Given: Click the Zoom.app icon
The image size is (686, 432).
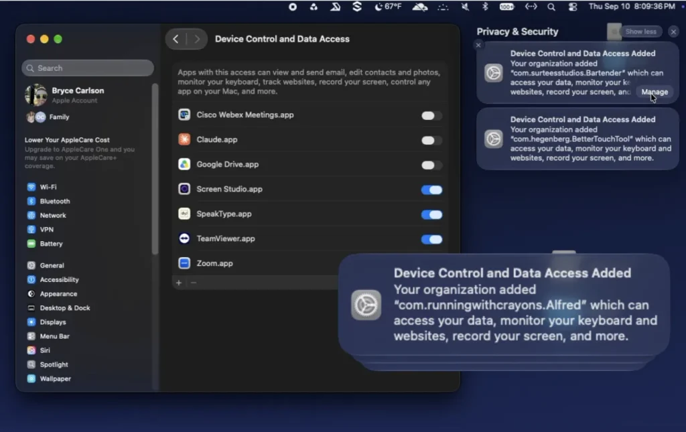Looking at the screenshot, I should 184,263.
